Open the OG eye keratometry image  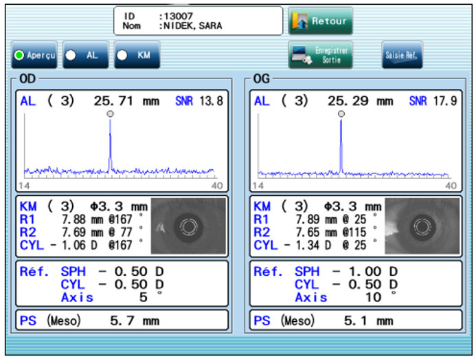pos(422,226)
